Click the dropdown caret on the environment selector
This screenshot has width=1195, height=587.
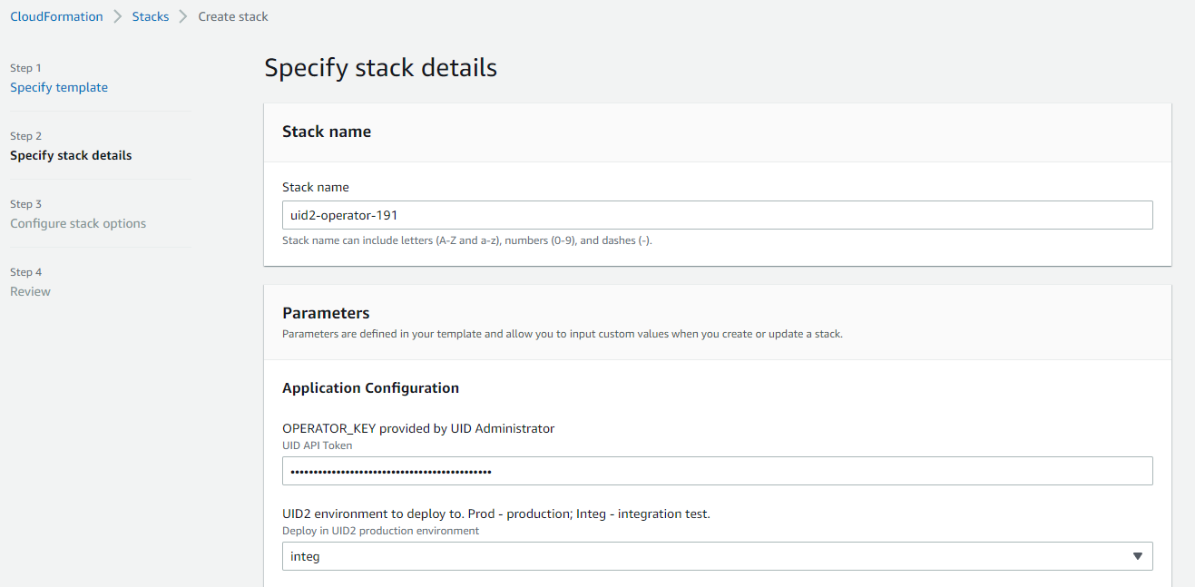coord(1139,555)
